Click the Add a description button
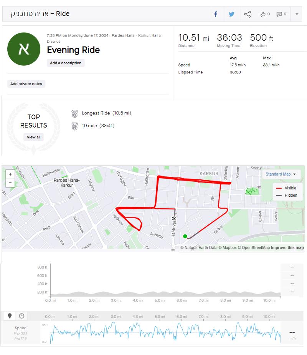This screenshot has width=307, height=355. pos(66,63)
